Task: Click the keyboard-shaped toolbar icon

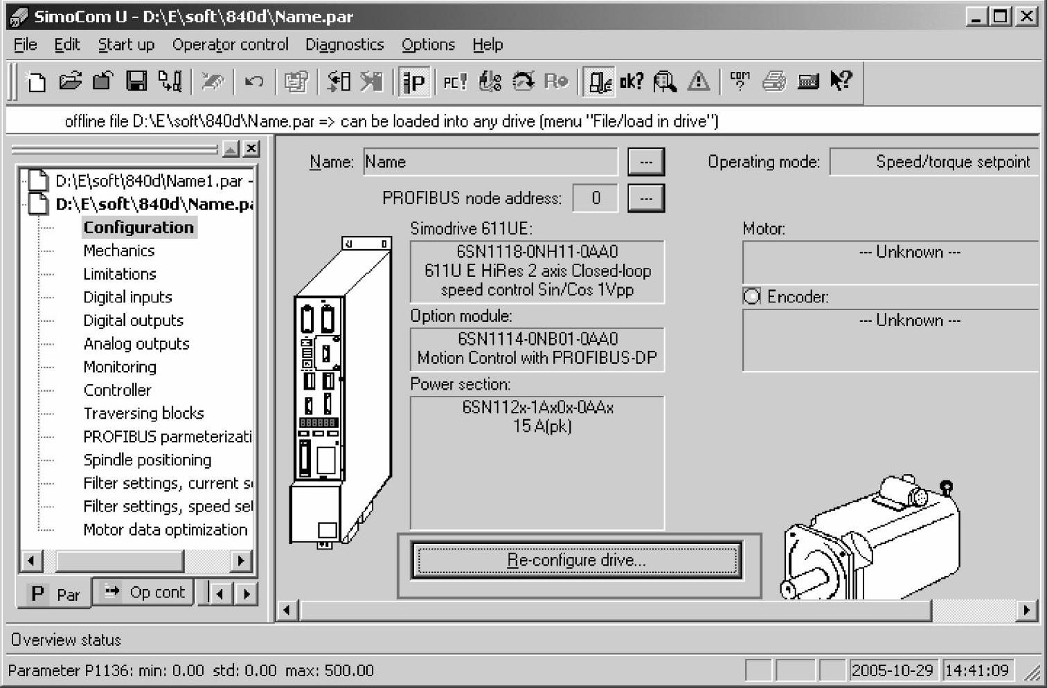Action: point(808,82)
